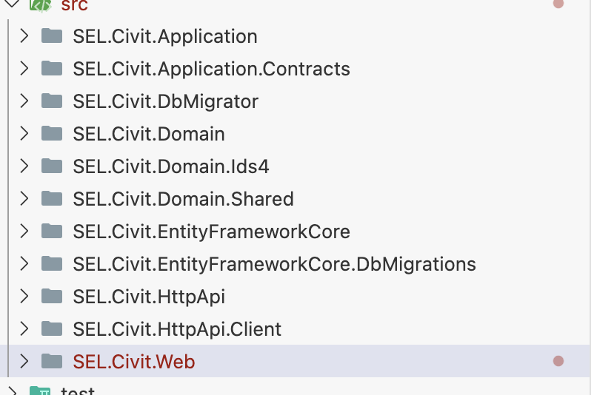Viewport: 594px width, 395px height.
Task: Click the SEL.Civit.EntityFrameworkCore folder icon
Action: (x=51, y=231)
